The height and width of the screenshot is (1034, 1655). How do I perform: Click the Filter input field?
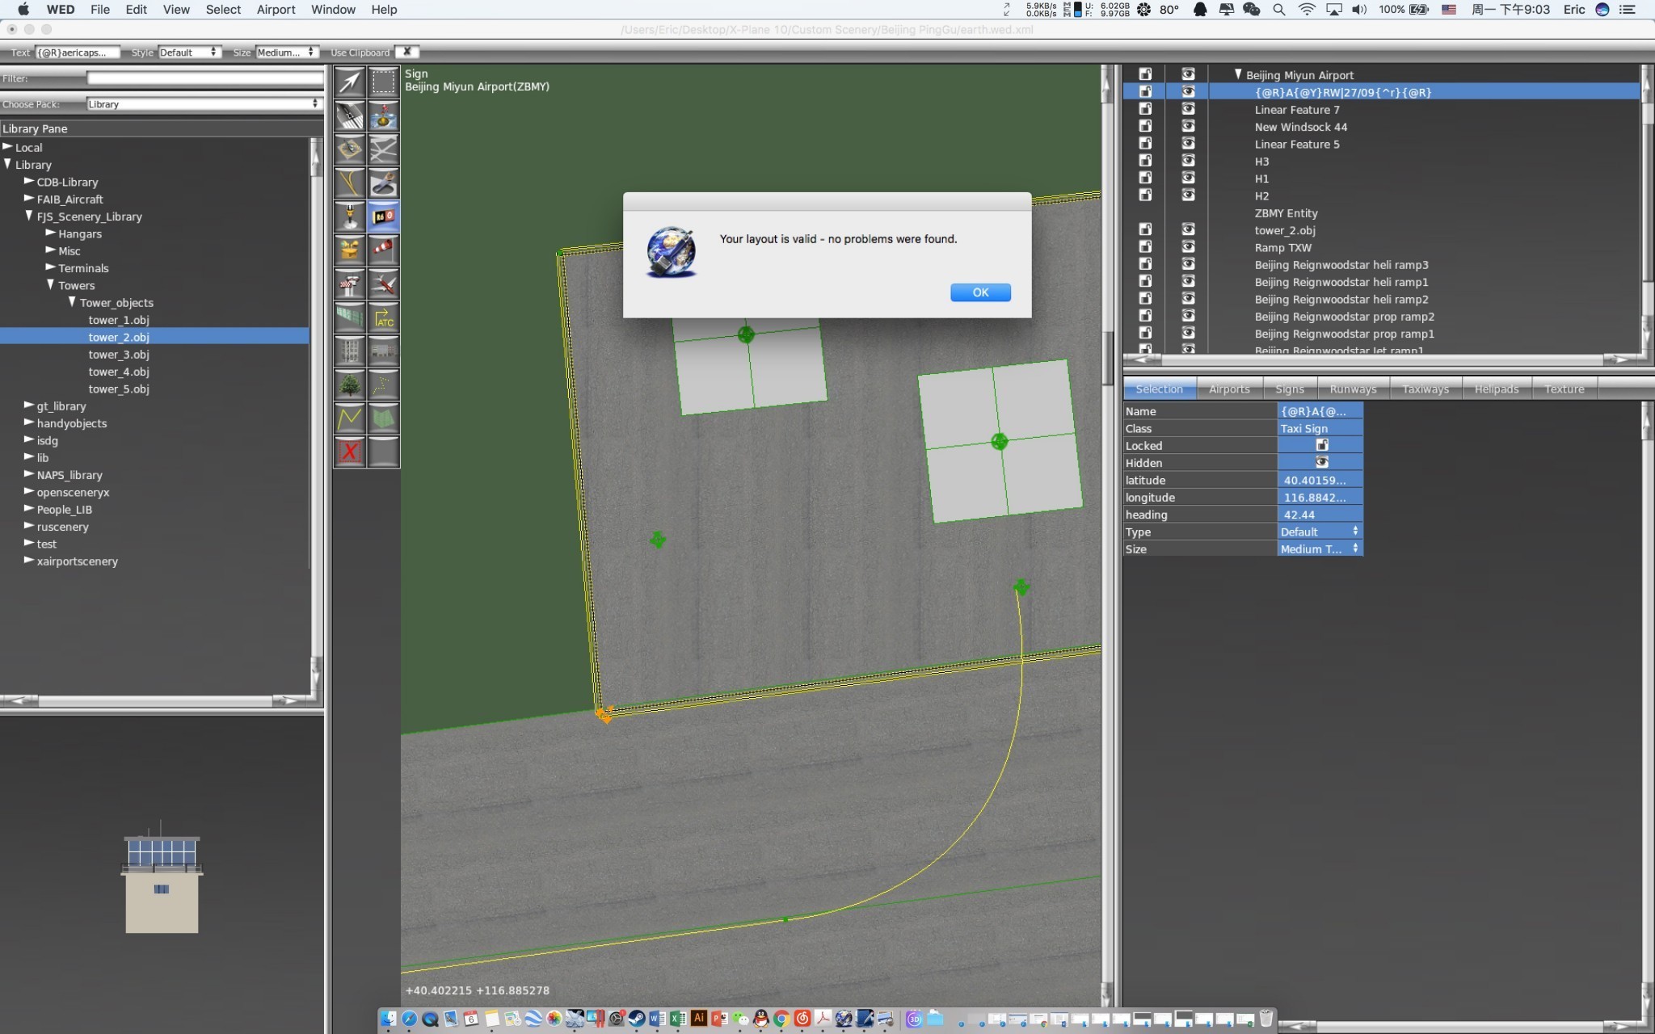(x=204, y=78)
